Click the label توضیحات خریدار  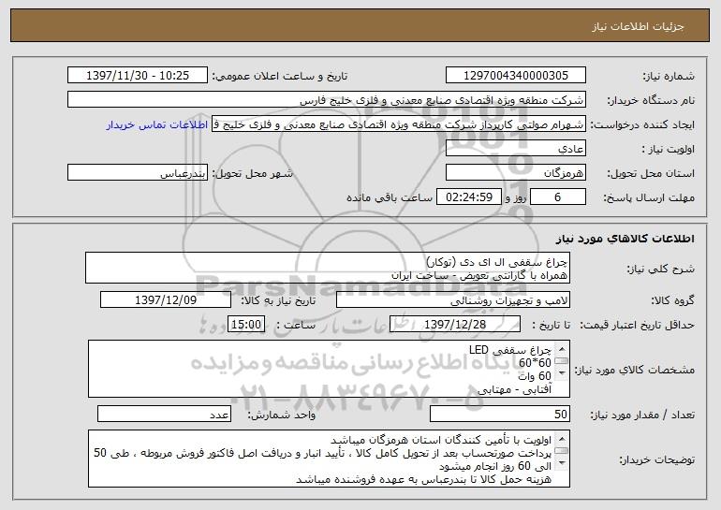(657, 459)
